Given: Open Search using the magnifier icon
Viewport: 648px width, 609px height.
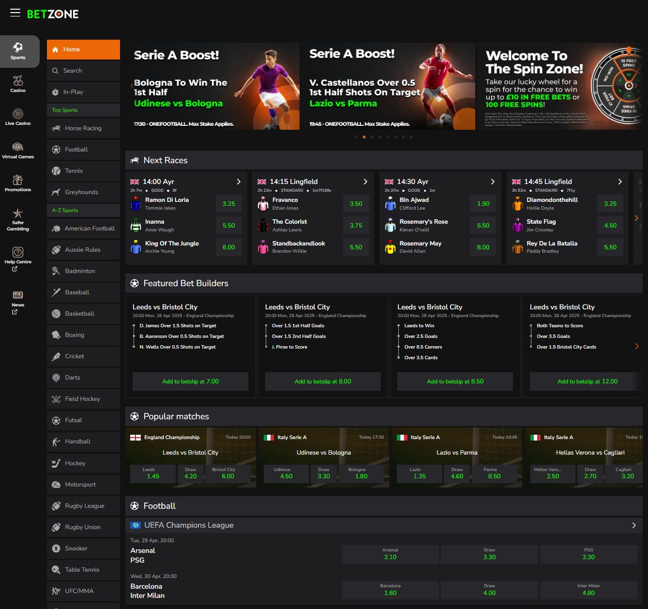Looking at the screenshot, I should [55, 71].
